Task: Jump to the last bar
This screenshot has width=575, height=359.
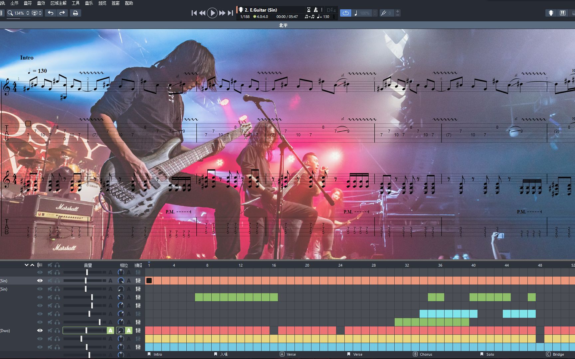Action: [x=230, y=13]
